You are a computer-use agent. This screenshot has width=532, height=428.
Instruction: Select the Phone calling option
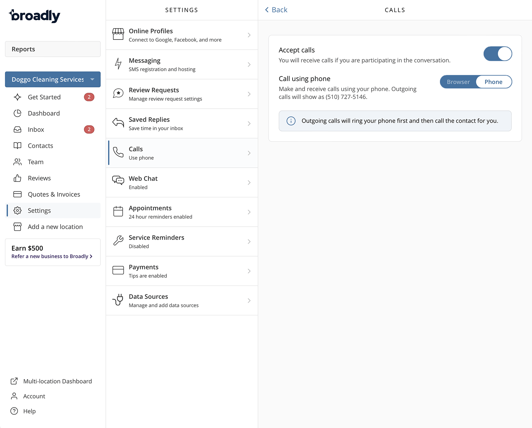coord(493,82)
